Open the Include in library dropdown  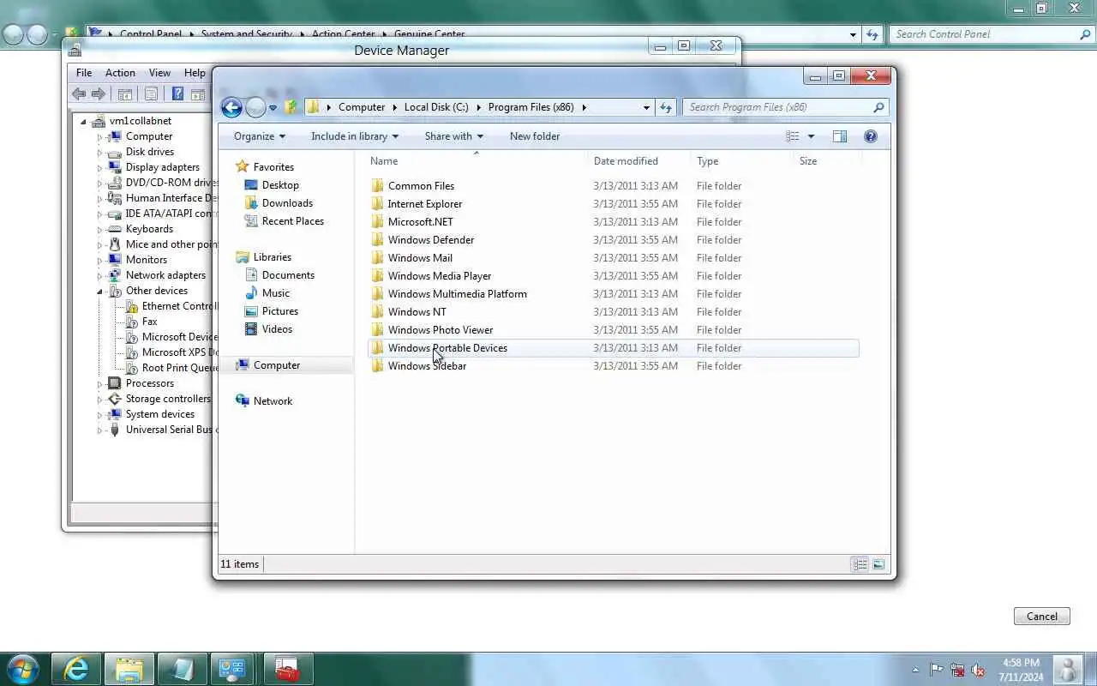[355, 136]
